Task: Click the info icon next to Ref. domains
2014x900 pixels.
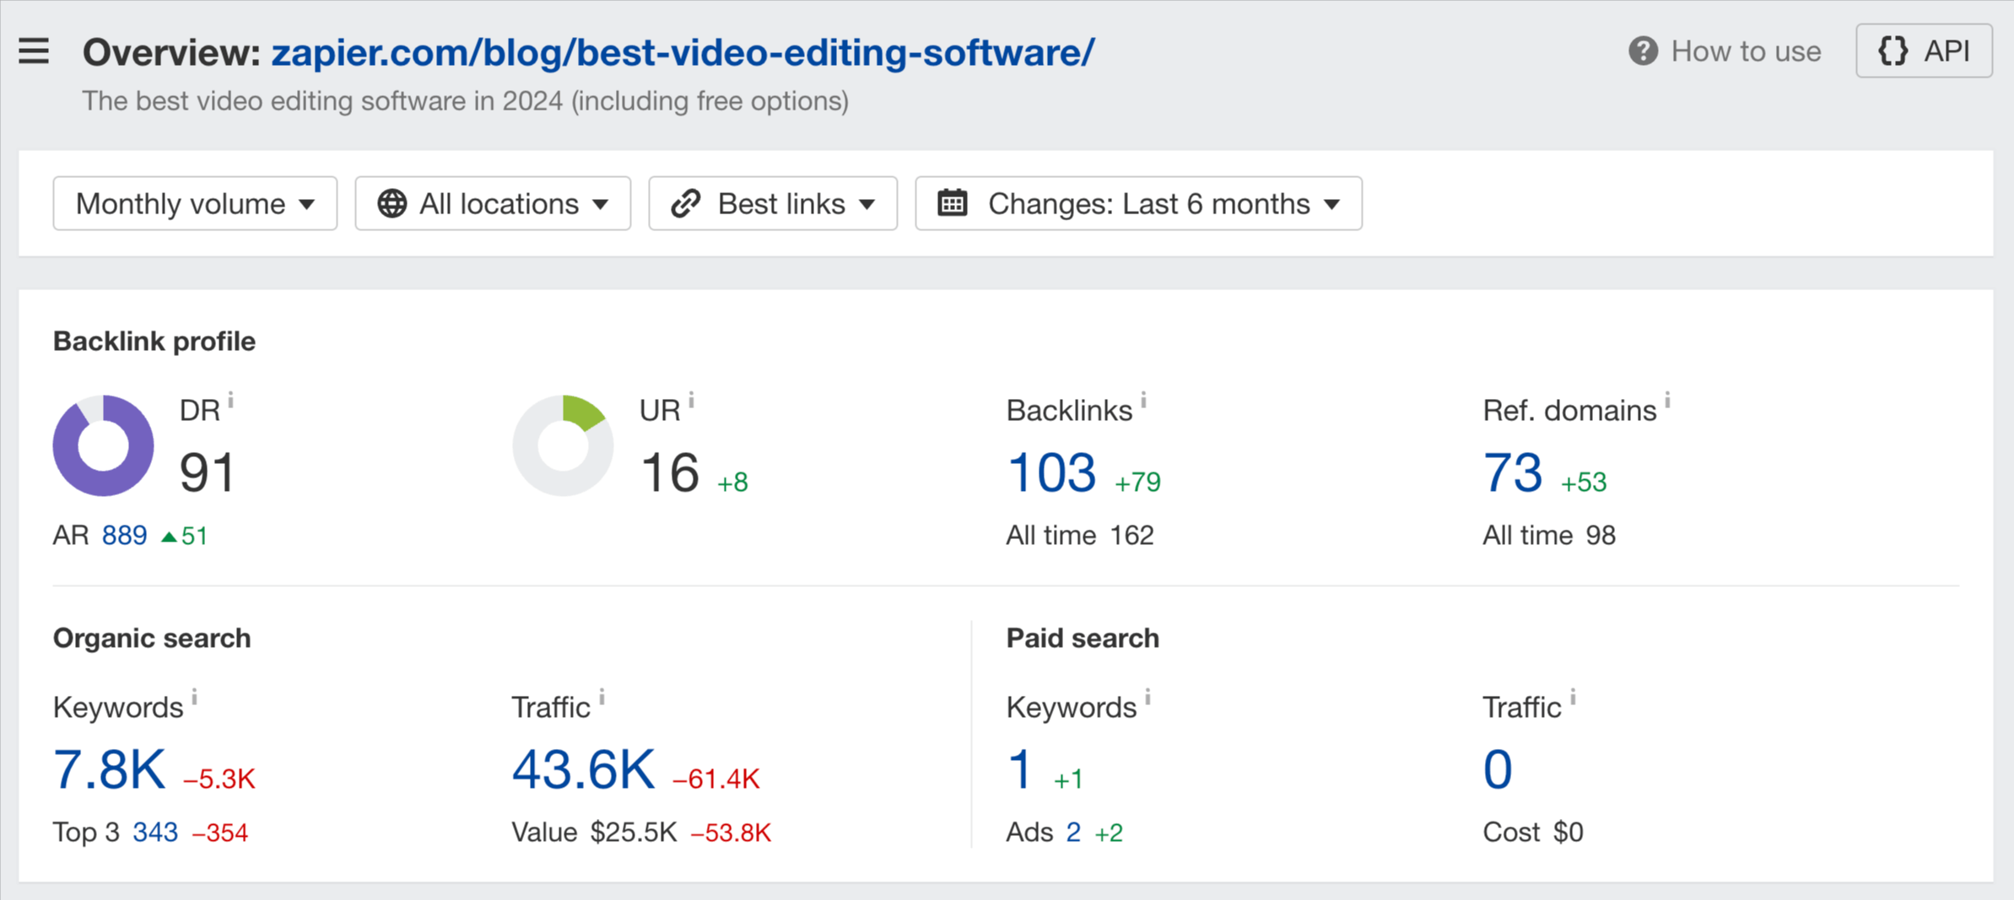Action: (1667, 400)
